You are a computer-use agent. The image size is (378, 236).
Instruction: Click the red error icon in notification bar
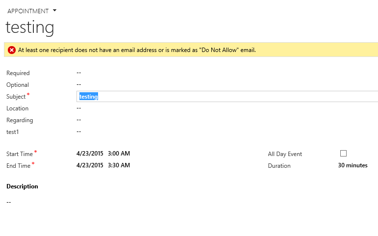click(x=12, y=50)
